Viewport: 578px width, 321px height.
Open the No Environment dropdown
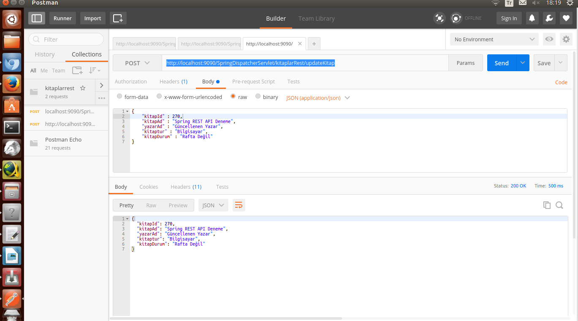click(494, 39)
